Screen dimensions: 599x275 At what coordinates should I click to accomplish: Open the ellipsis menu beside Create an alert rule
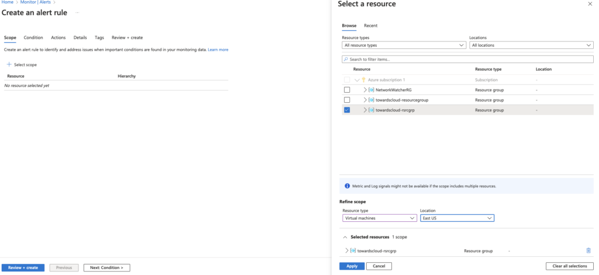[77, 13]
